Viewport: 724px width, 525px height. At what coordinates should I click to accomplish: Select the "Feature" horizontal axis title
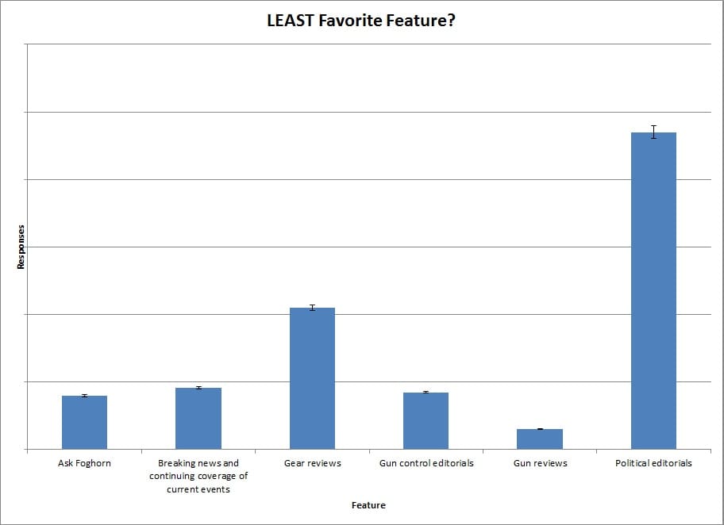coord(369,505)
